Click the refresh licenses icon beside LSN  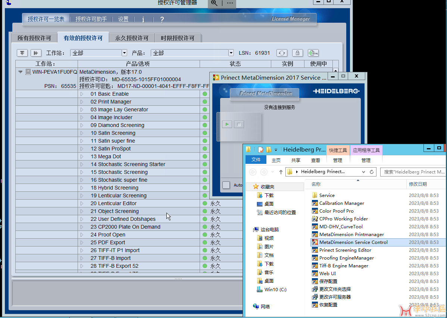click(282, 53)
